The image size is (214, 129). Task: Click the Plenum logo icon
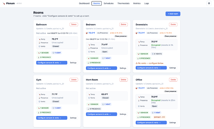pyautogui.click(x=4, y=3)
